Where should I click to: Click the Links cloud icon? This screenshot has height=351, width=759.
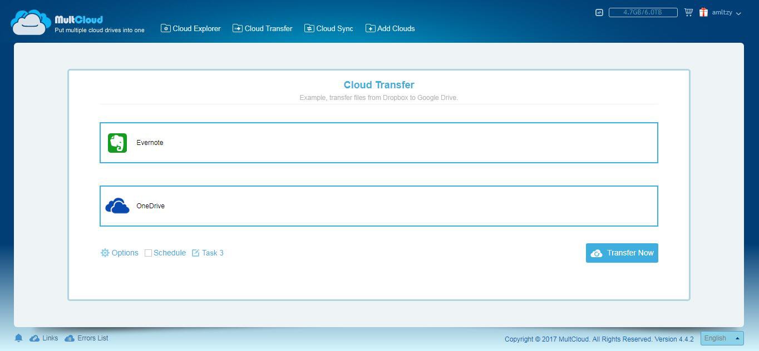[x=34, y=338]
